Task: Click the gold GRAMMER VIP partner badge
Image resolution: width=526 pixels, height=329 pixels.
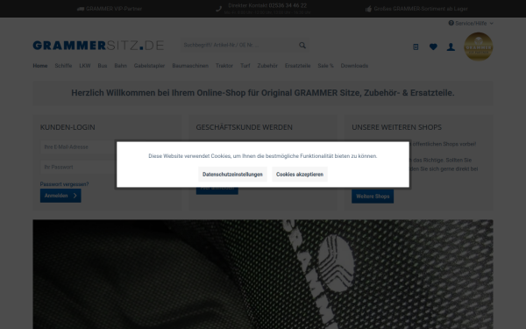Action: (x=478, y=46)
